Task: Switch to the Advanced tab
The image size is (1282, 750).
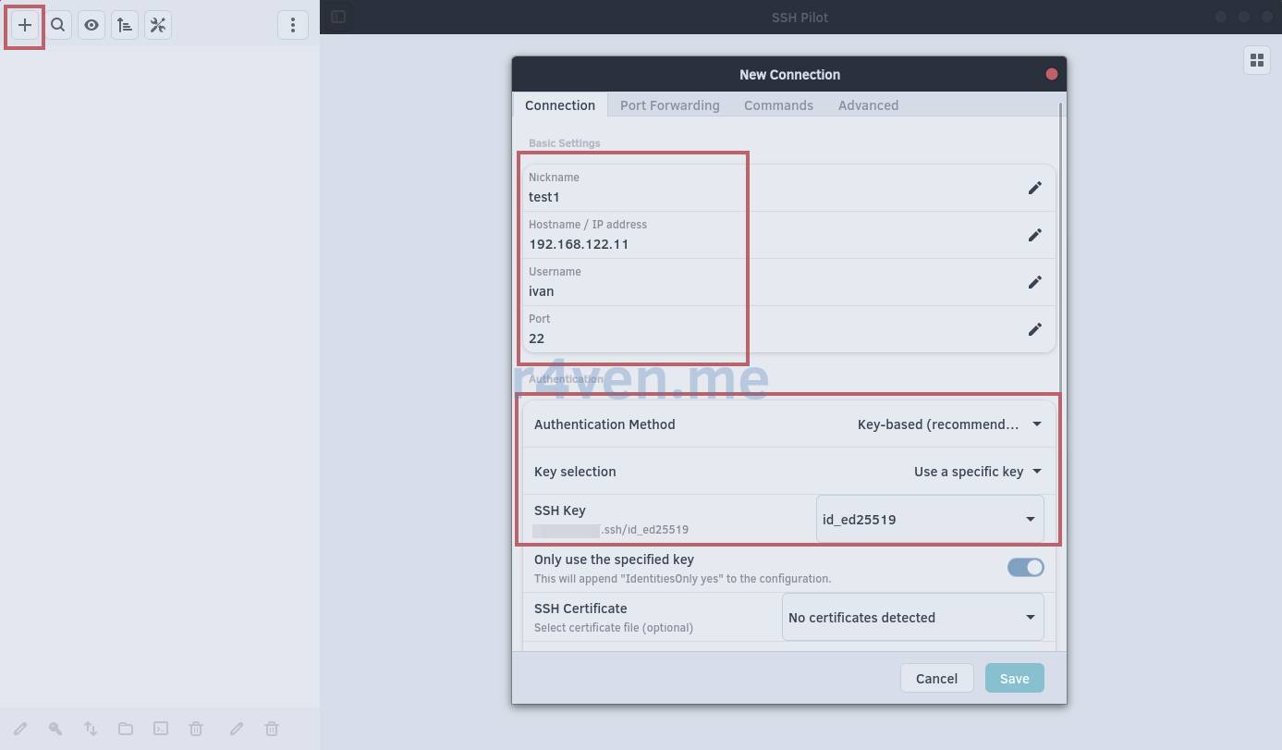Action: coord(868,105)
